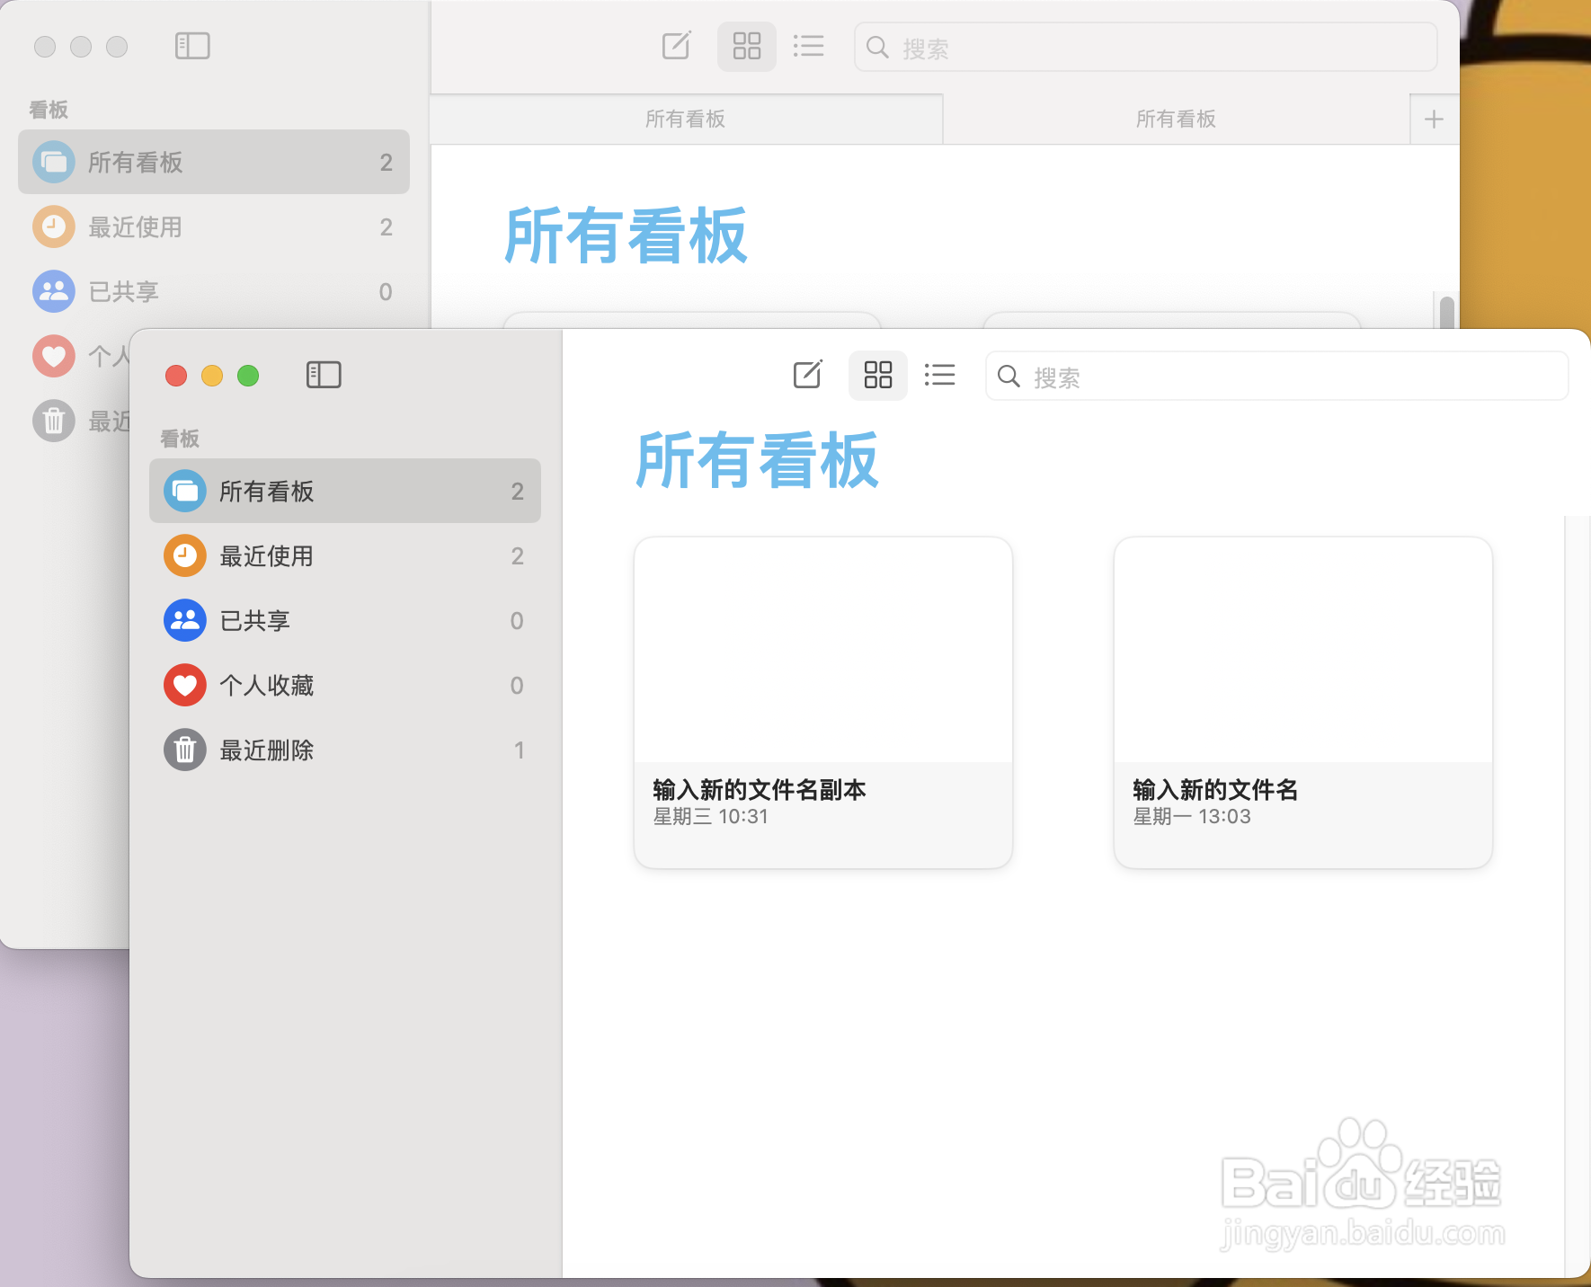
Task: Click + to open a new tab
Action: 1433,118
